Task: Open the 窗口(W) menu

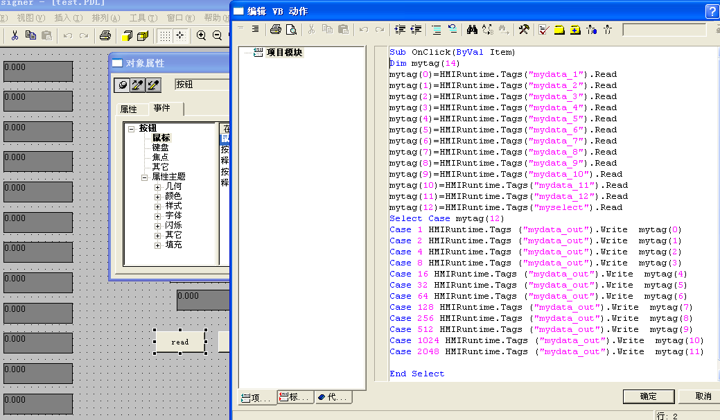Action: click(x=181, y=18)
